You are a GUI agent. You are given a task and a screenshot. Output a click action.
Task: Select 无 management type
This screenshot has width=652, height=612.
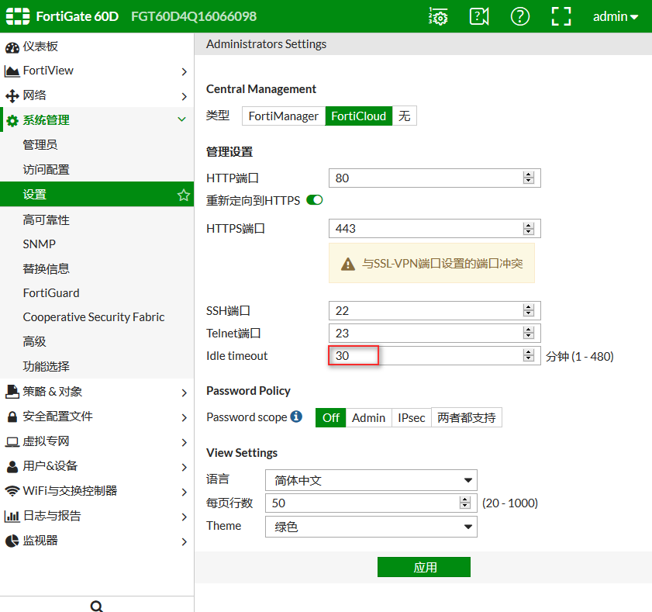[x=404, y=116]
